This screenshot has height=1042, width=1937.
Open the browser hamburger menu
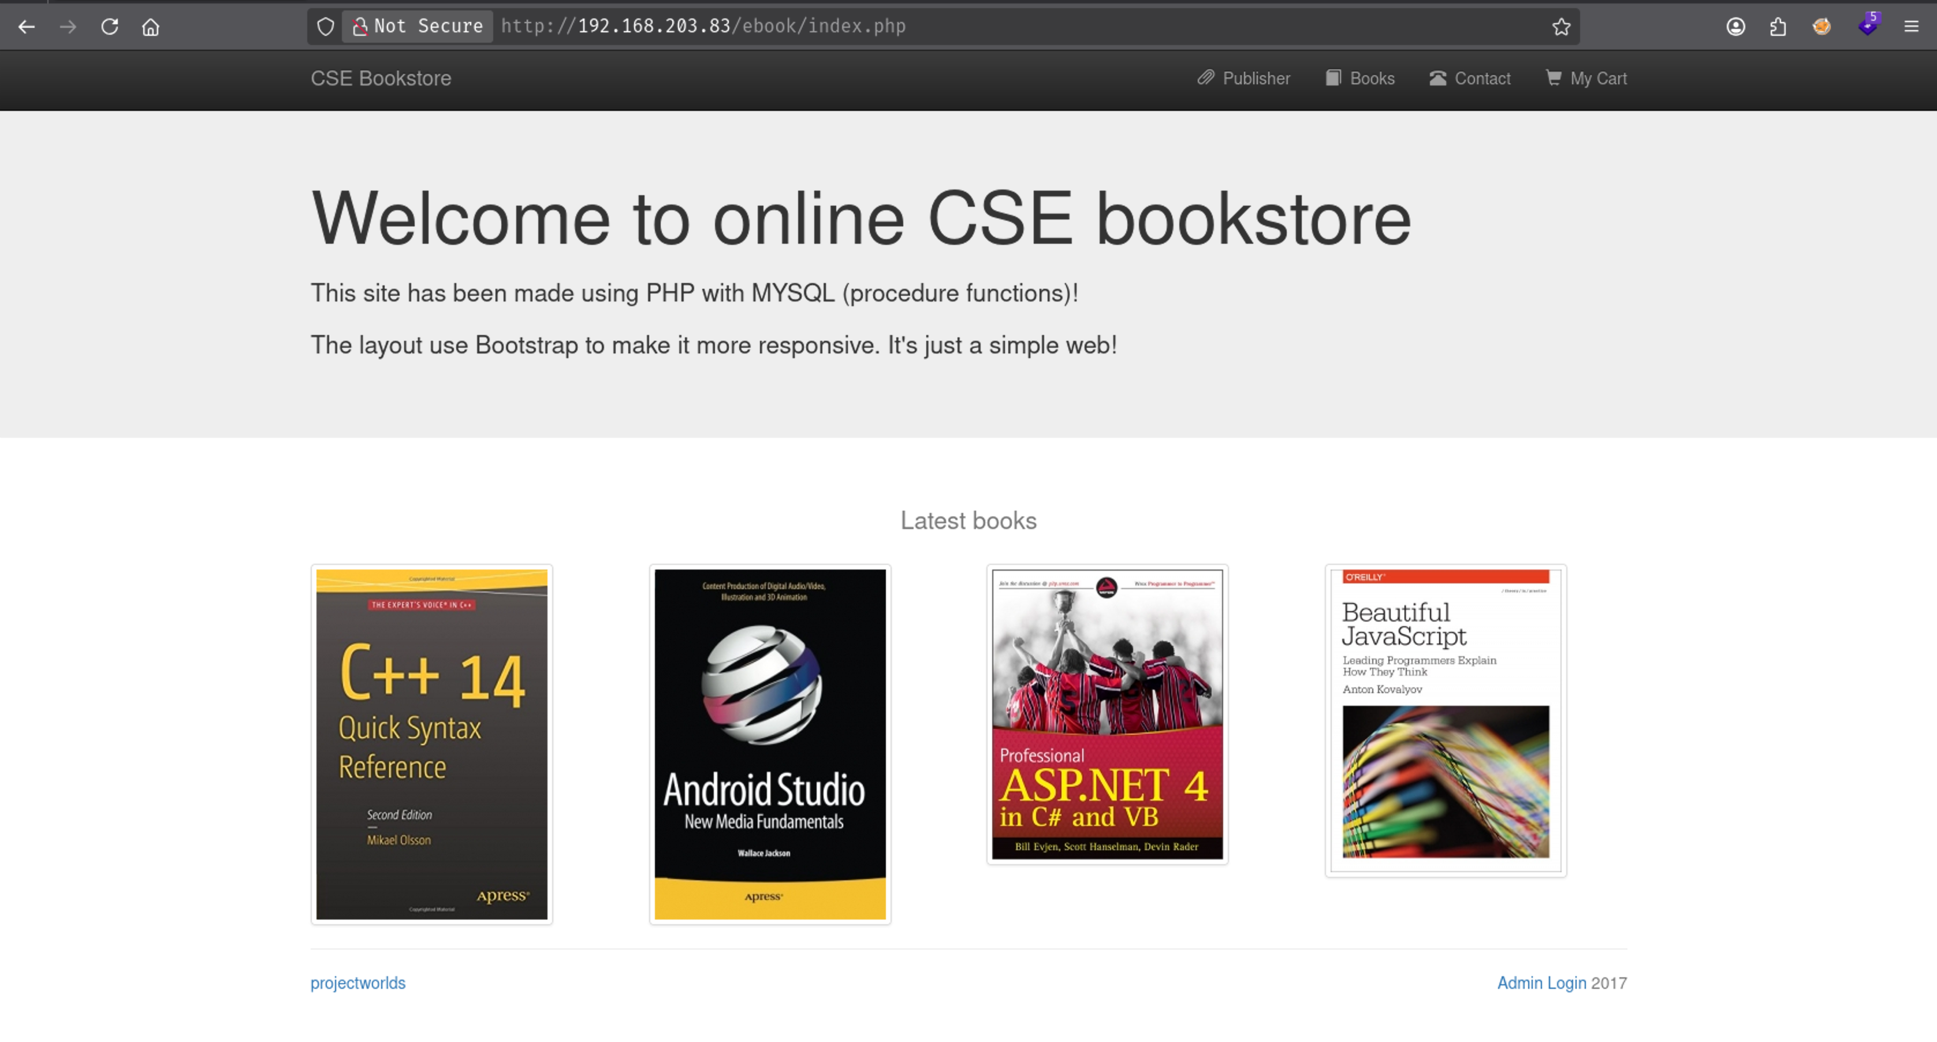(1912, 27)
